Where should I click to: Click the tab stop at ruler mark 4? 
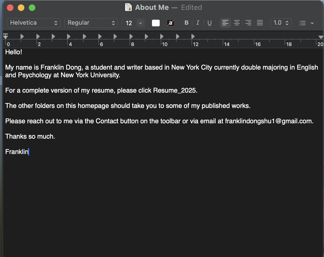click(x=69, y=37)
